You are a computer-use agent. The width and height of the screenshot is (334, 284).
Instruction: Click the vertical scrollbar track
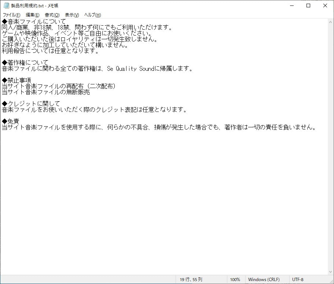(331, 147)
